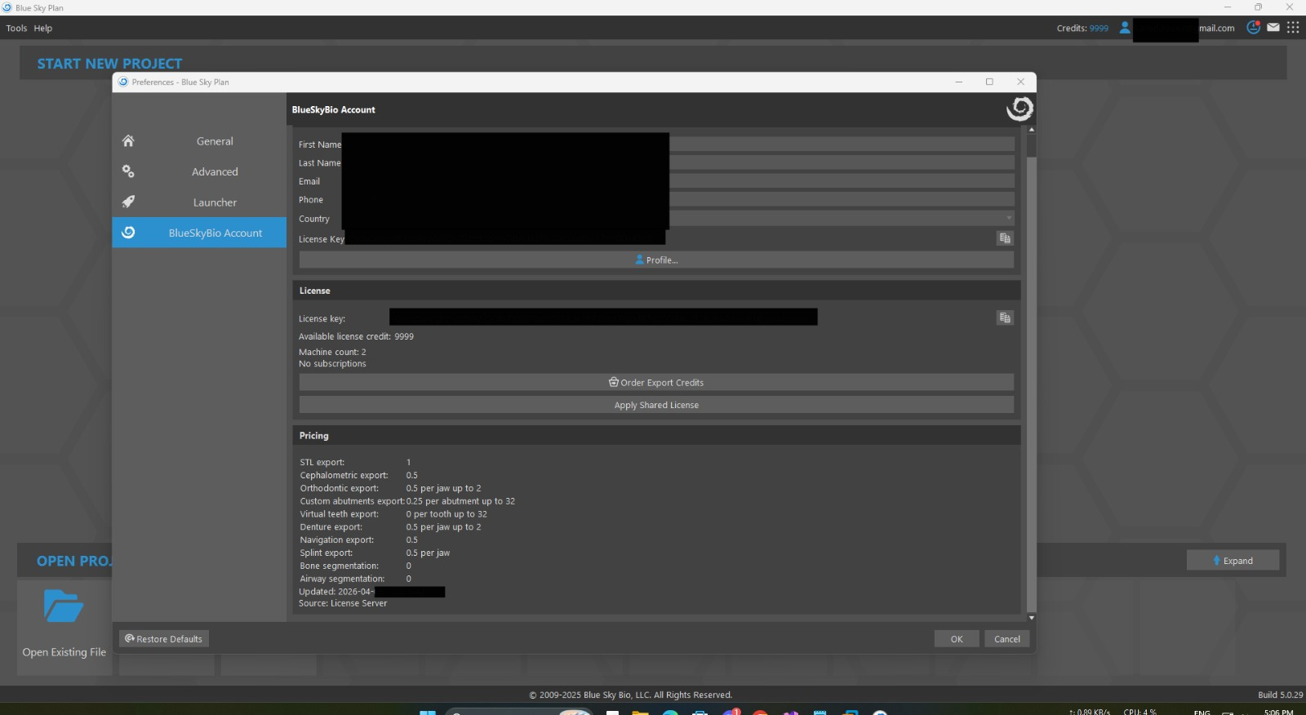Click the Open Existing File folder icon

64,606
